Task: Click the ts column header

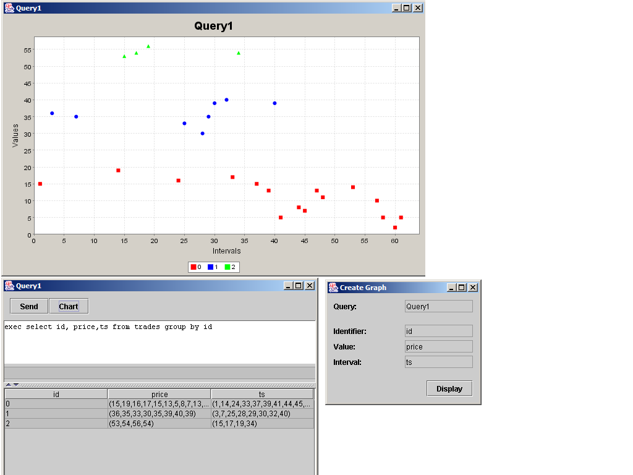Action: pos(262,394)
